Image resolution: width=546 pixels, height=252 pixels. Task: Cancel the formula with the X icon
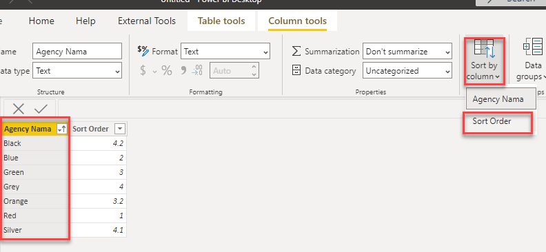(x=19, y=109)
